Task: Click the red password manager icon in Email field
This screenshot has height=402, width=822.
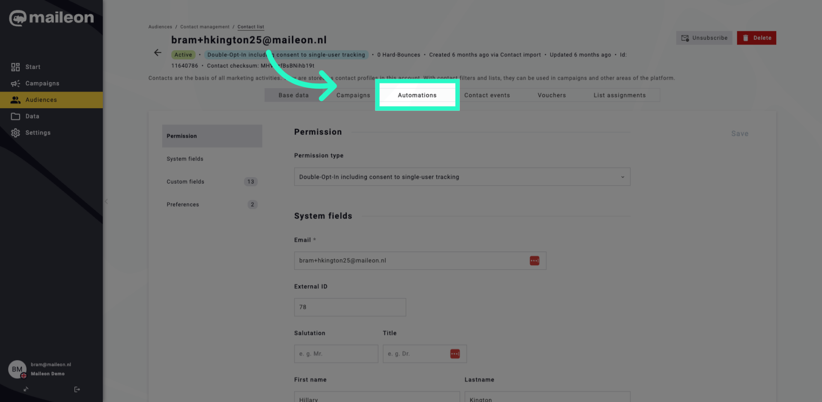Action: coord(534,260)
